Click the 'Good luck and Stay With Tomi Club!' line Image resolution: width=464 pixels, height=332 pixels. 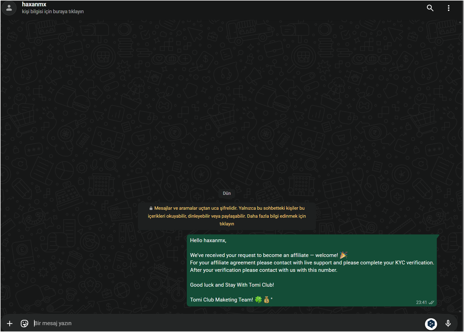pyautogui.click(x=232, y=285)
